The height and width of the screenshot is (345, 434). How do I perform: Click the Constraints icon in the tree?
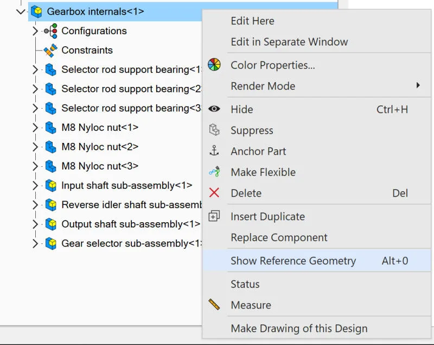(50, 50)
